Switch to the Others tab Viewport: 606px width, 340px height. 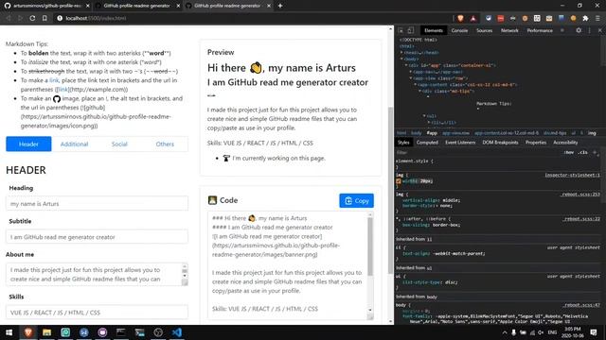pyautogui.click(x=165, y=144)
